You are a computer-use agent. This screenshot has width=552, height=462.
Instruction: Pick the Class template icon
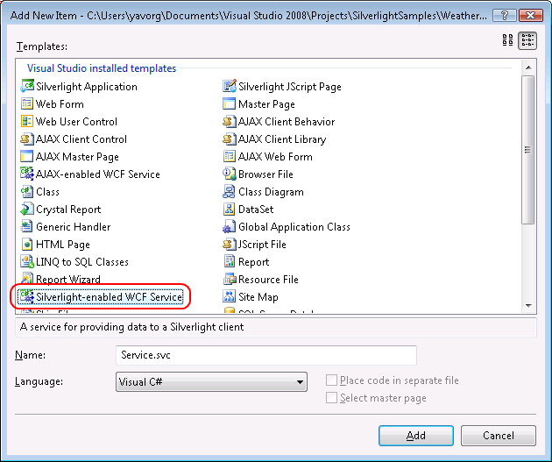27,192
